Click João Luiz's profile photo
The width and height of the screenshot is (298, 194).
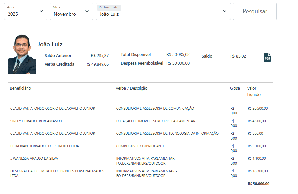(21, 54)
